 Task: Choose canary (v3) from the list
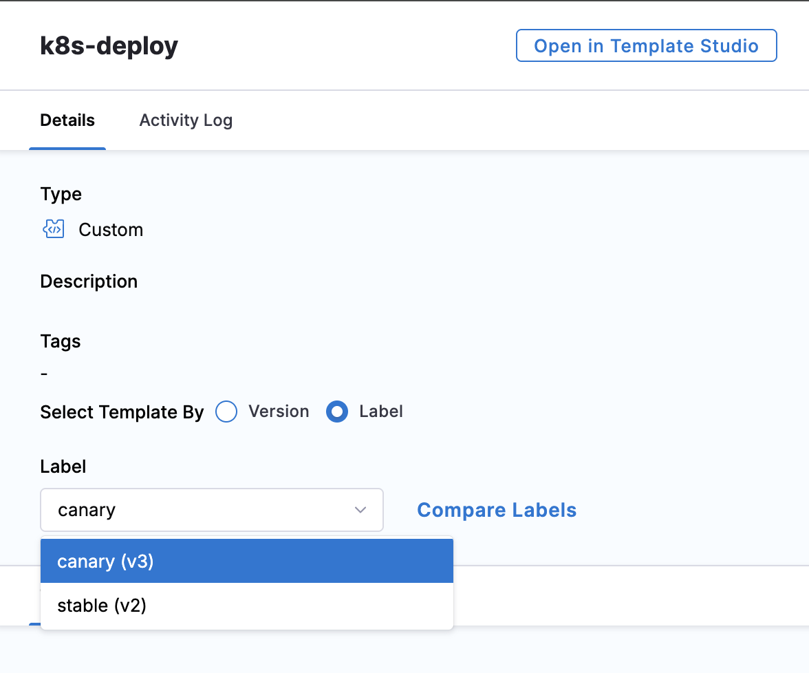[x=246, y=561]
